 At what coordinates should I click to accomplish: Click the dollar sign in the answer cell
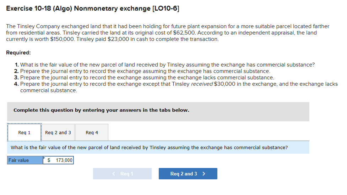[x=49, y=160]
